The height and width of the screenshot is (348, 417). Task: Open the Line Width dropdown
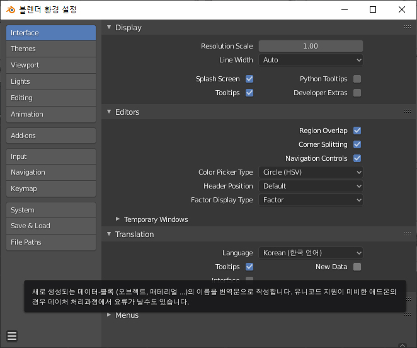click(311, 60)
